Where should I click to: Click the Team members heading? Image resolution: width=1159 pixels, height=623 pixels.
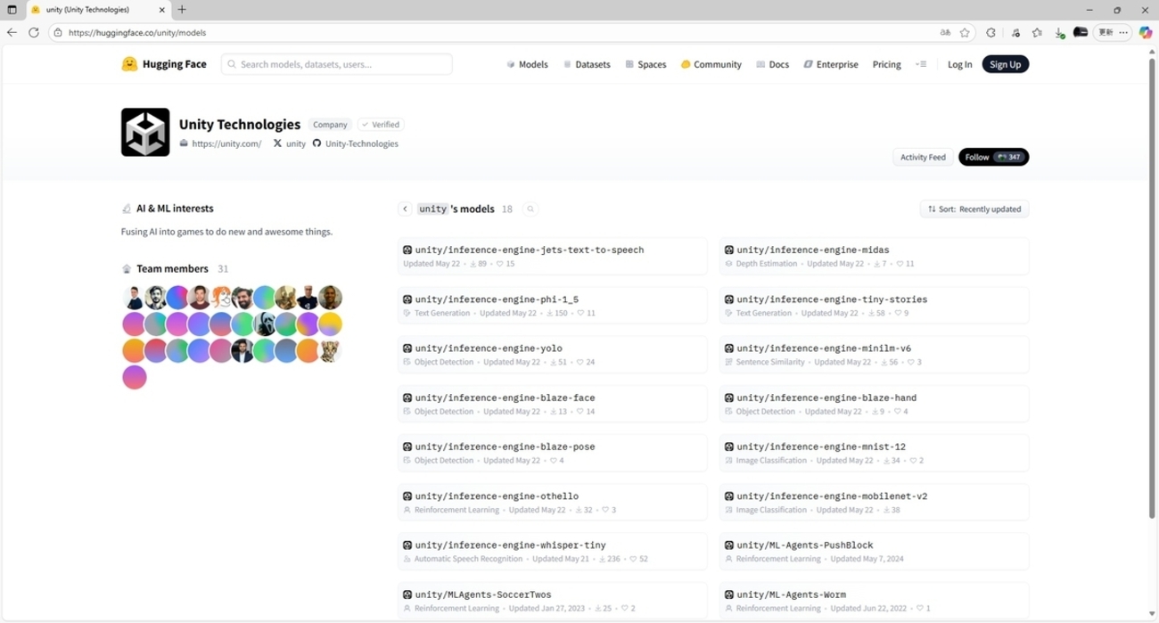pos(172,268)
